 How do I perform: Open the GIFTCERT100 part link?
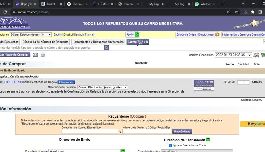point(13,82)
